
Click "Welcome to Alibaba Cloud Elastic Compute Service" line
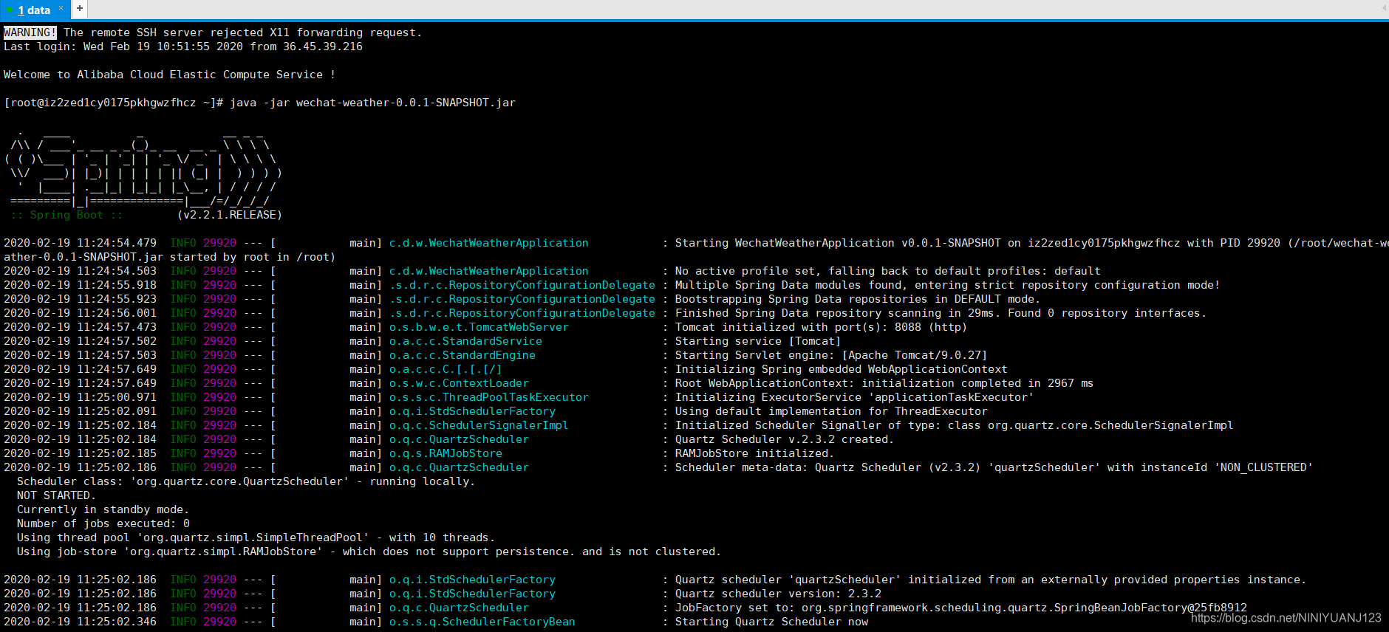click(169, 75)
